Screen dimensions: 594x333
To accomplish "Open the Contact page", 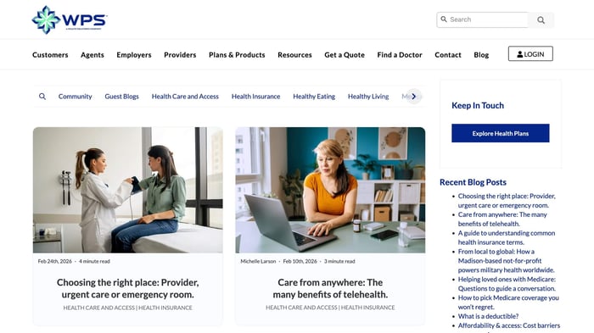I will coord(448,55).
